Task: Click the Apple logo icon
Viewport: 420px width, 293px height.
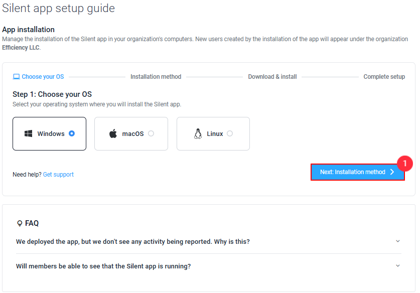Action: click(113, 133)
